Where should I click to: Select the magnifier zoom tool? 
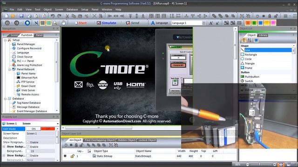tap(55, 23)
